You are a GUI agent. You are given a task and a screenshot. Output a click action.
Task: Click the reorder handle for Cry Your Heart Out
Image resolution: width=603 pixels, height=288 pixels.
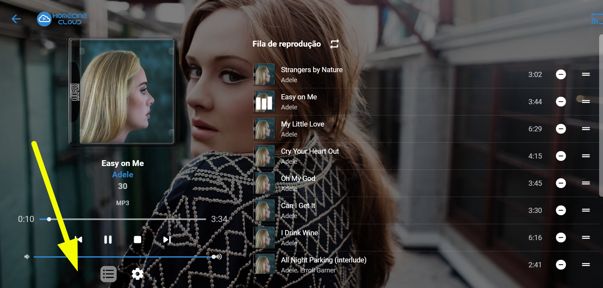click(586, 156)
